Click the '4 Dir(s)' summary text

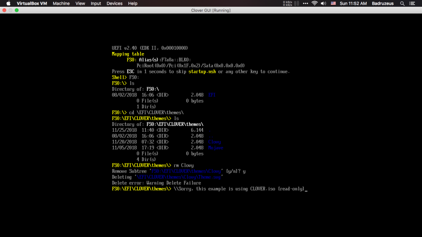pos(146,160)
